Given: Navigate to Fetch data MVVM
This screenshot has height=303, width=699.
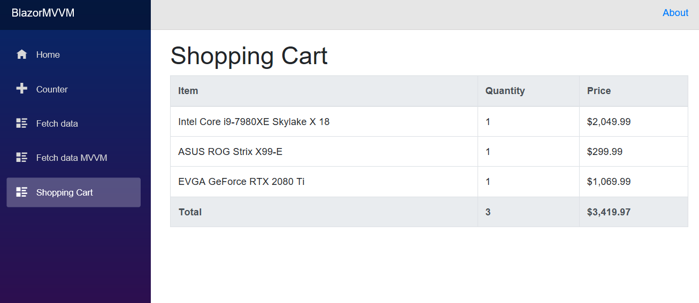Looking at the screenshot, I should (72, 158).
